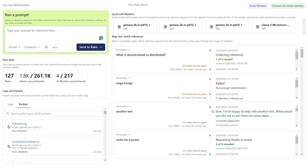Open the How Rakis Works link
This screenshot has width=308, height=168.
click(138, 5)
